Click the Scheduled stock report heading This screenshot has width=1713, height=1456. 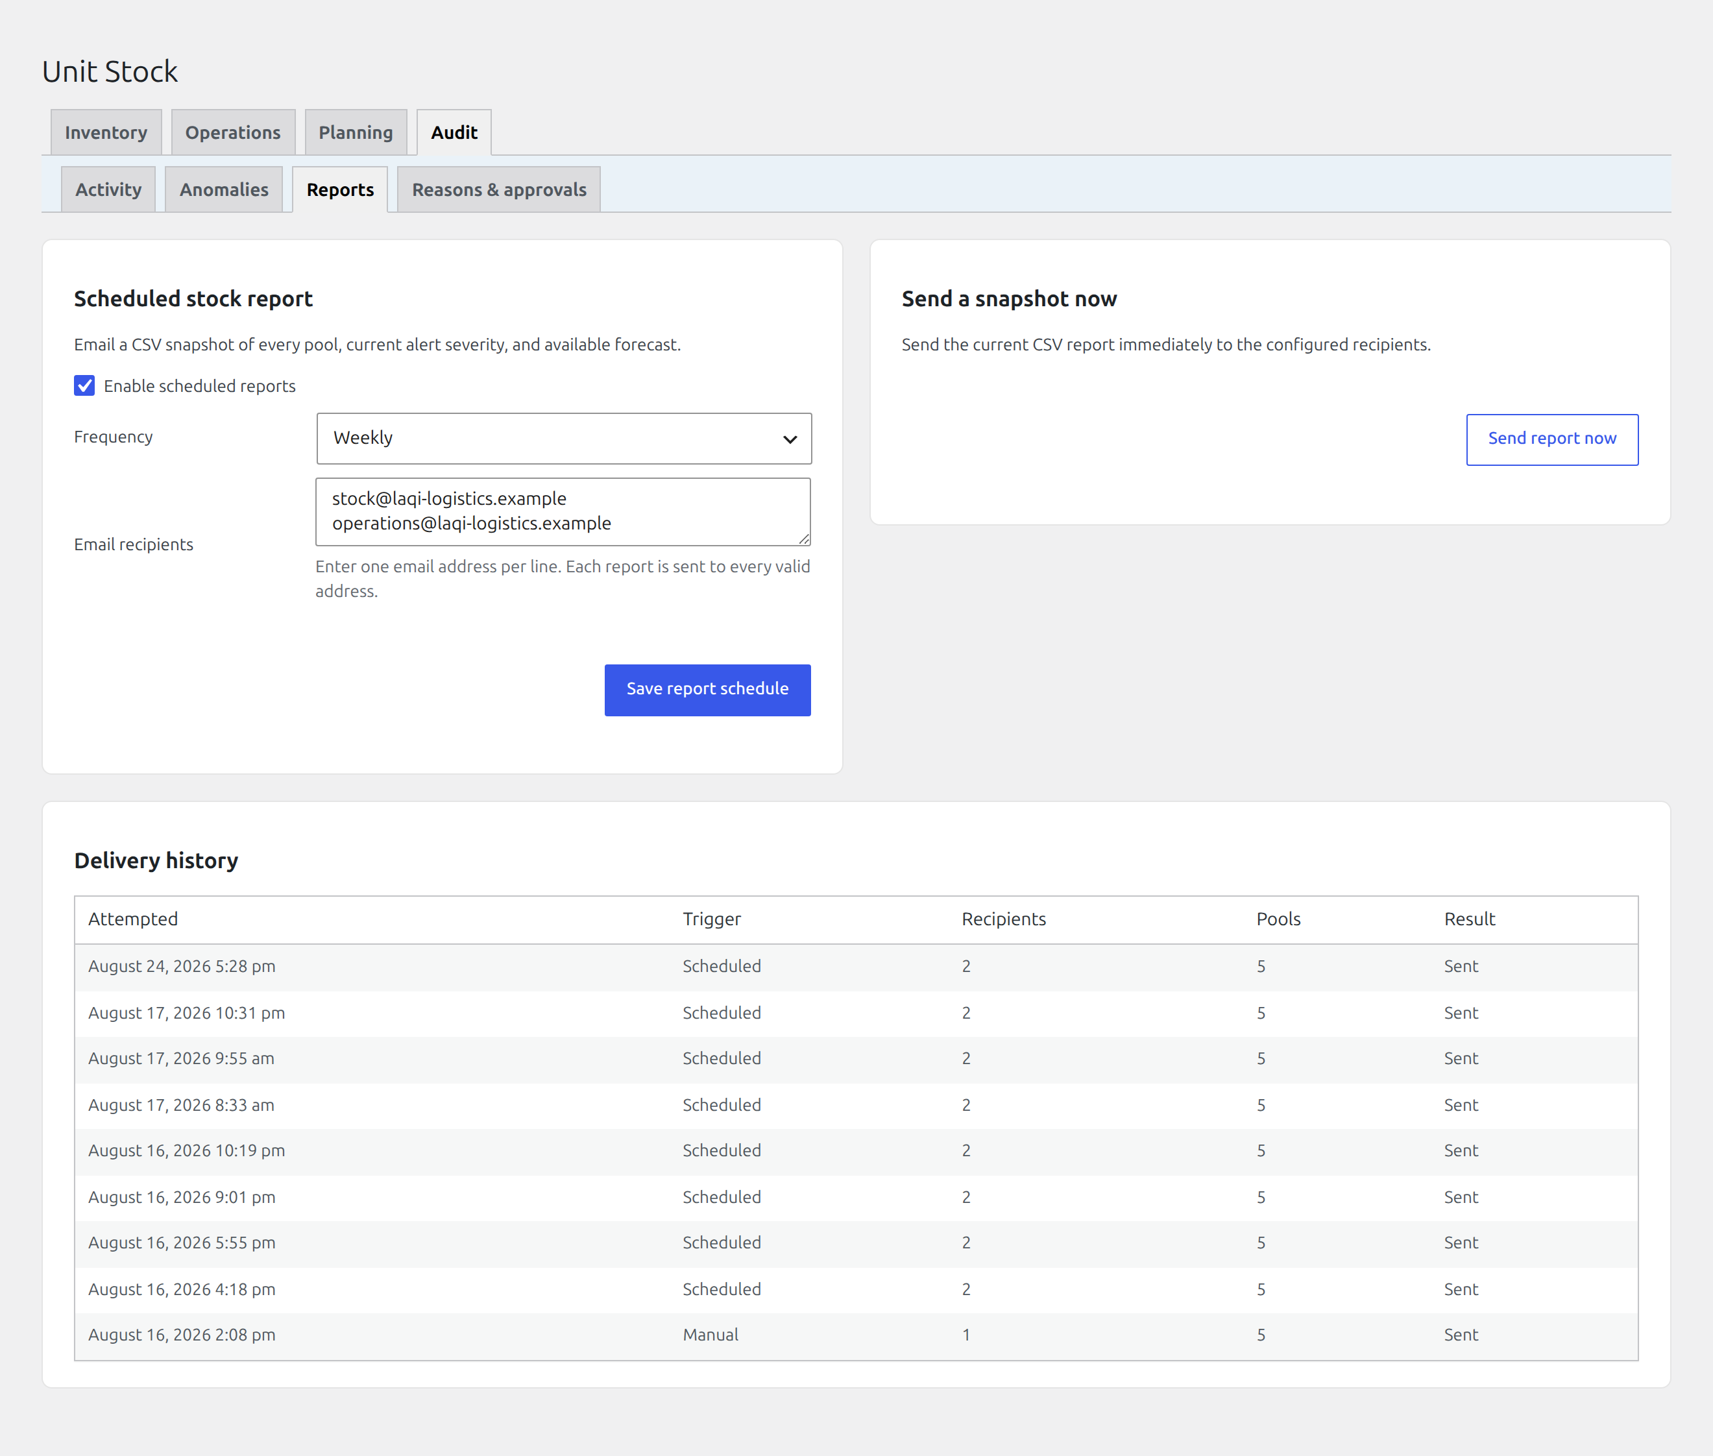pos(193,299)
